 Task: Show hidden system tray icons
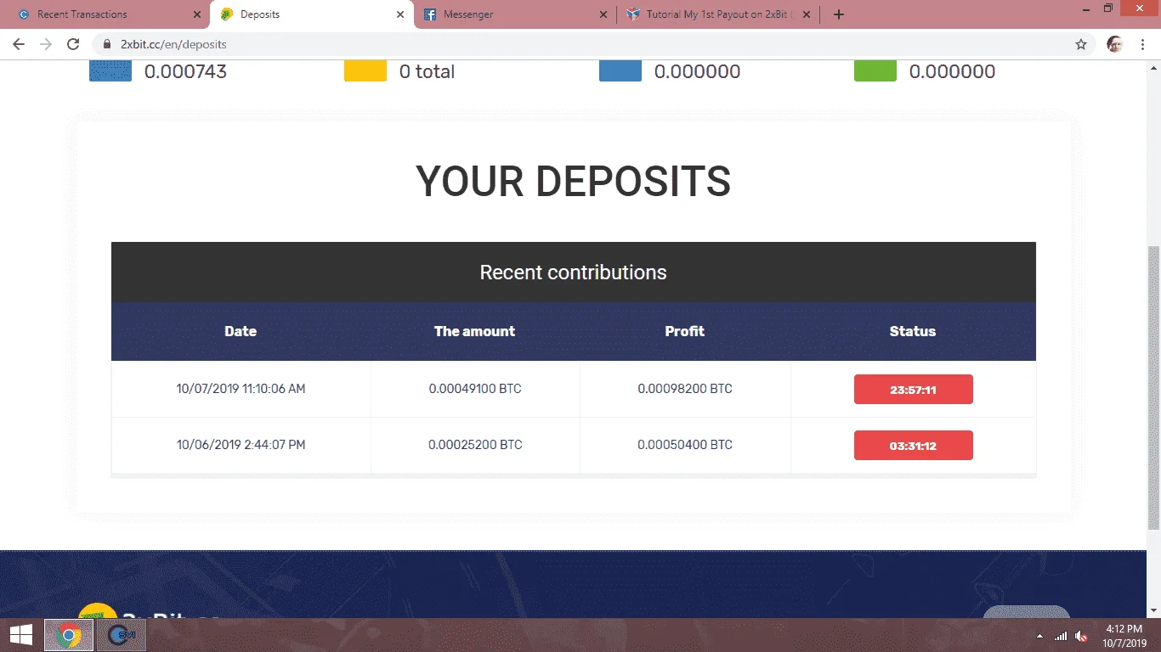[x=1039, y=636]
